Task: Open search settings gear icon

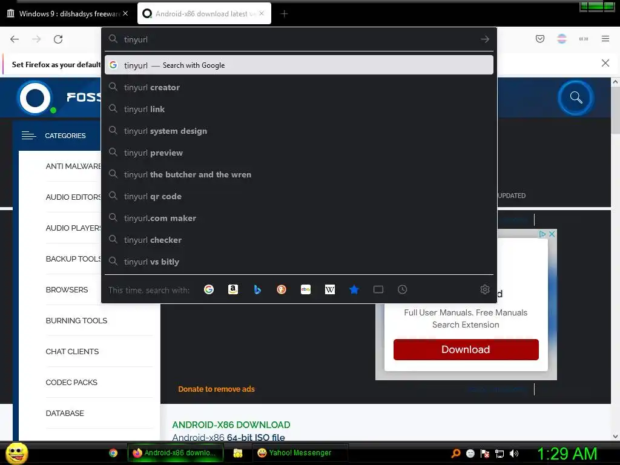Action: [x=485, y=289]
